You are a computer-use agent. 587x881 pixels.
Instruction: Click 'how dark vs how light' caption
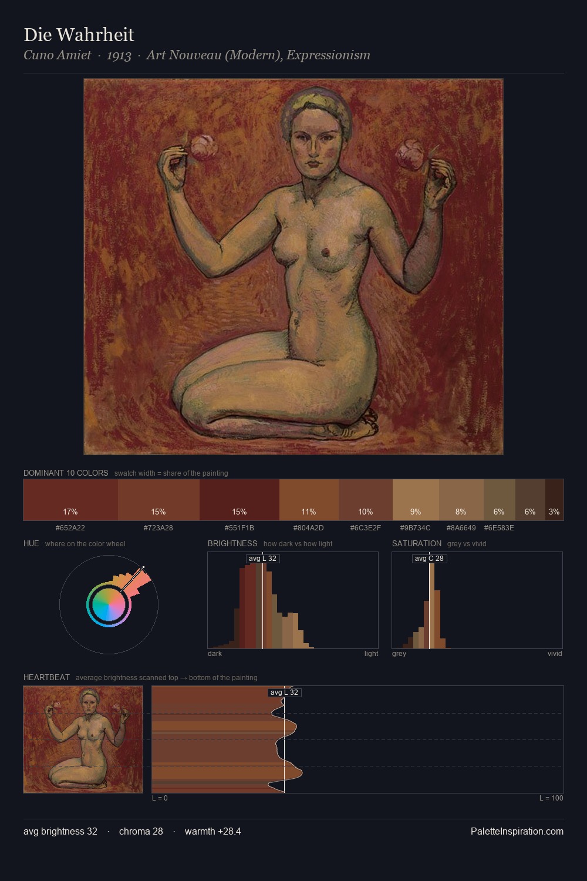298,544
